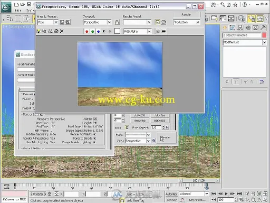
Task: Click the time slider at frame 100/100
Action: [199, 180]
